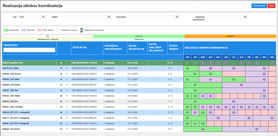Click plus icon for _DDO Bor row
Image resolution: width=278 pixels, height=136 pixels.
[67, 102]
